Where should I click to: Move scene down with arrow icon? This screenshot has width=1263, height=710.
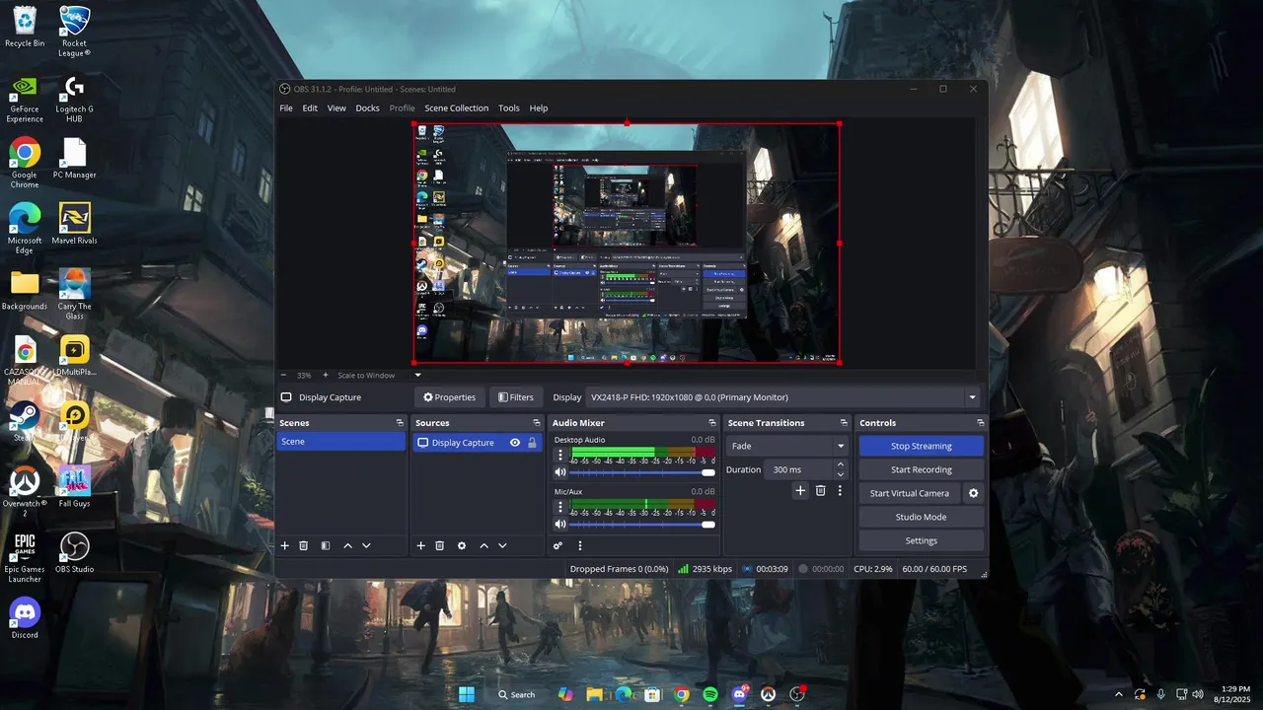pos(366,545)
